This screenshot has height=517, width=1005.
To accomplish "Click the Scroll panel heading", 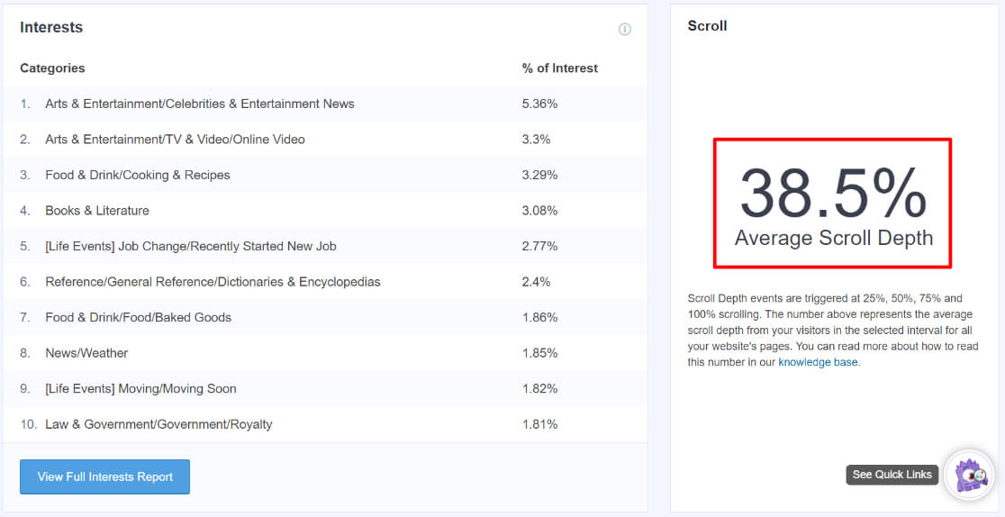I will 707,26.
